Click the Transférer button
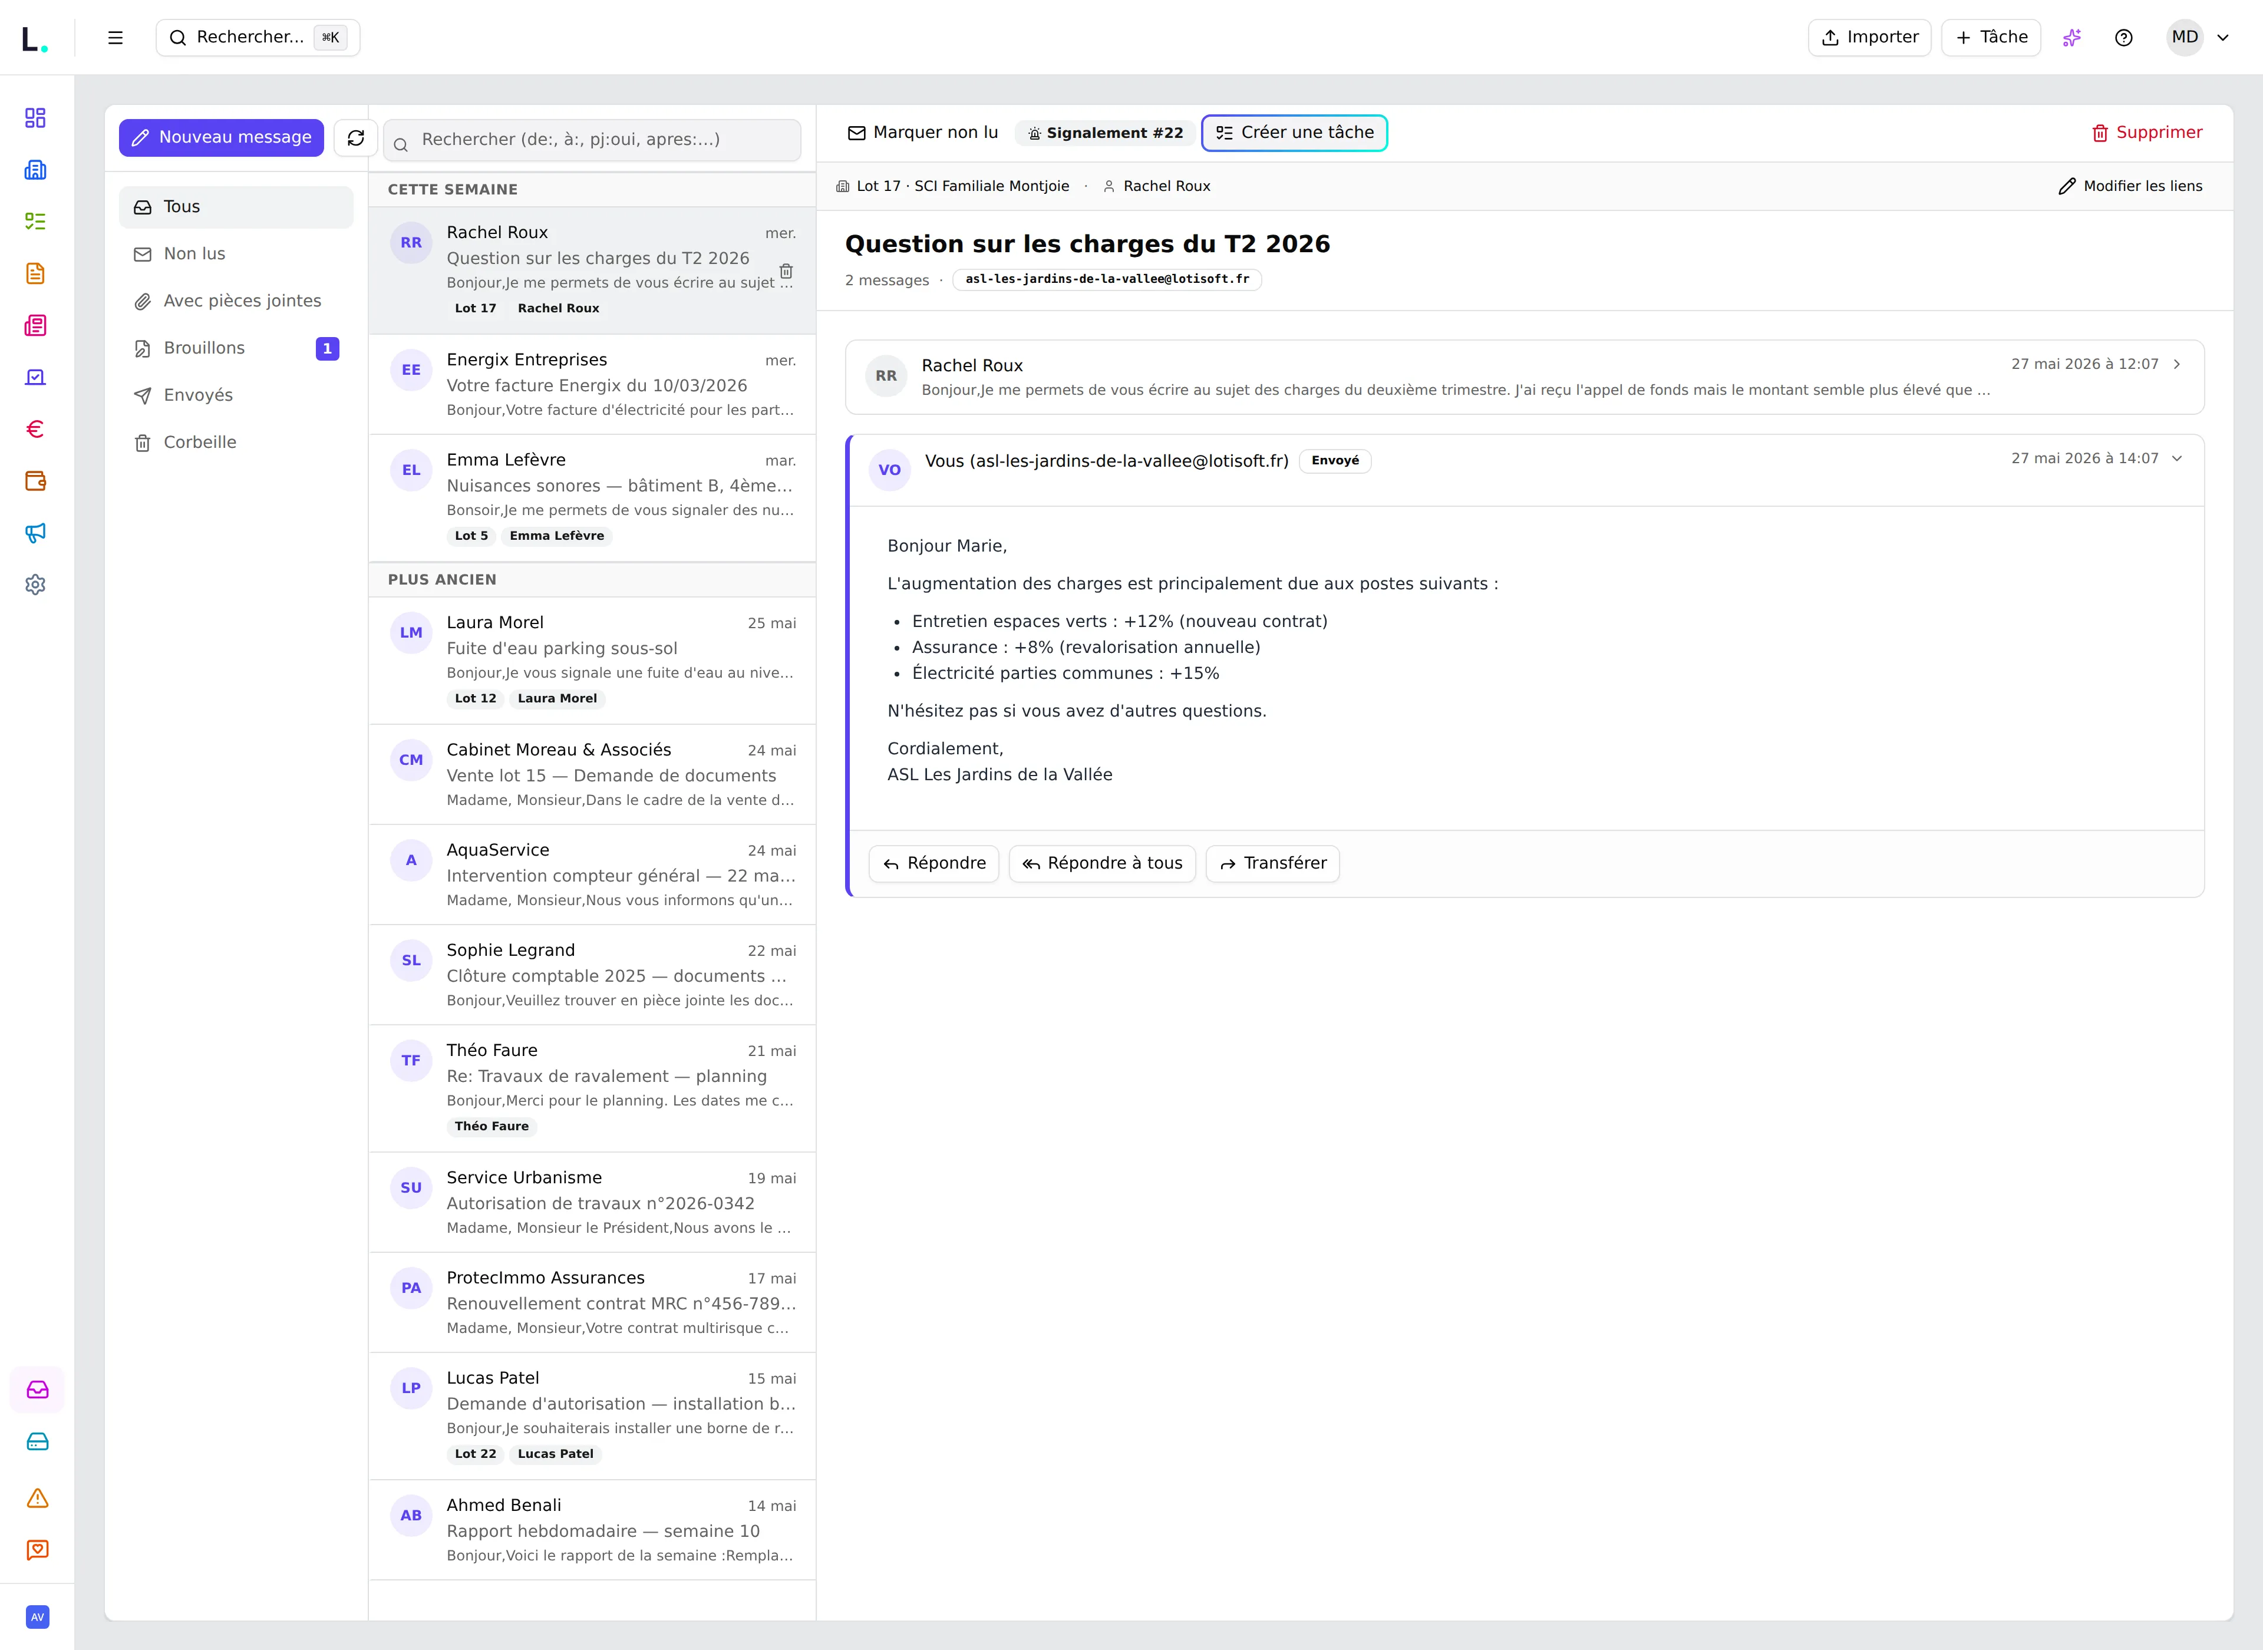Viewport: 2263px width, 1650px height. coord(1272,864)
